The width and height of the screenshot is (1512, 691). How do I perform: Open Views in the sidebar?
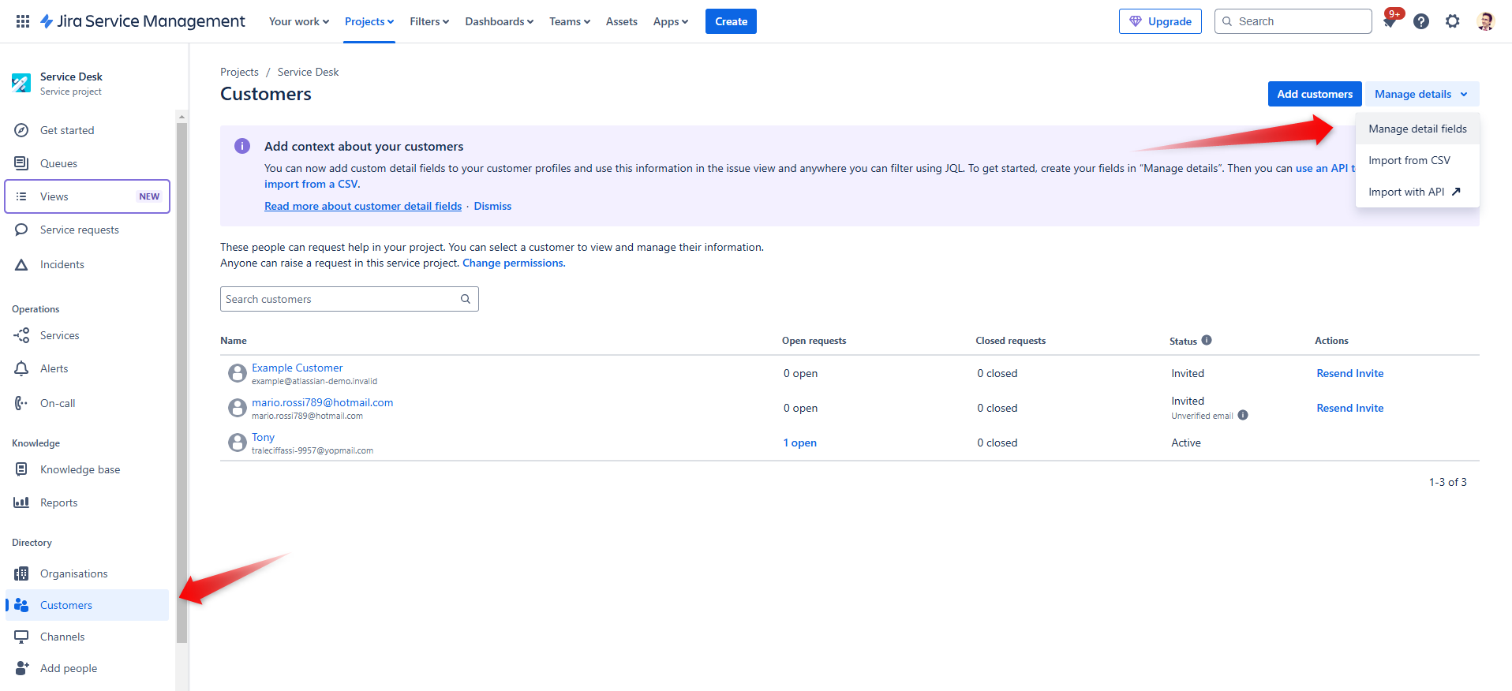point(88,196)
